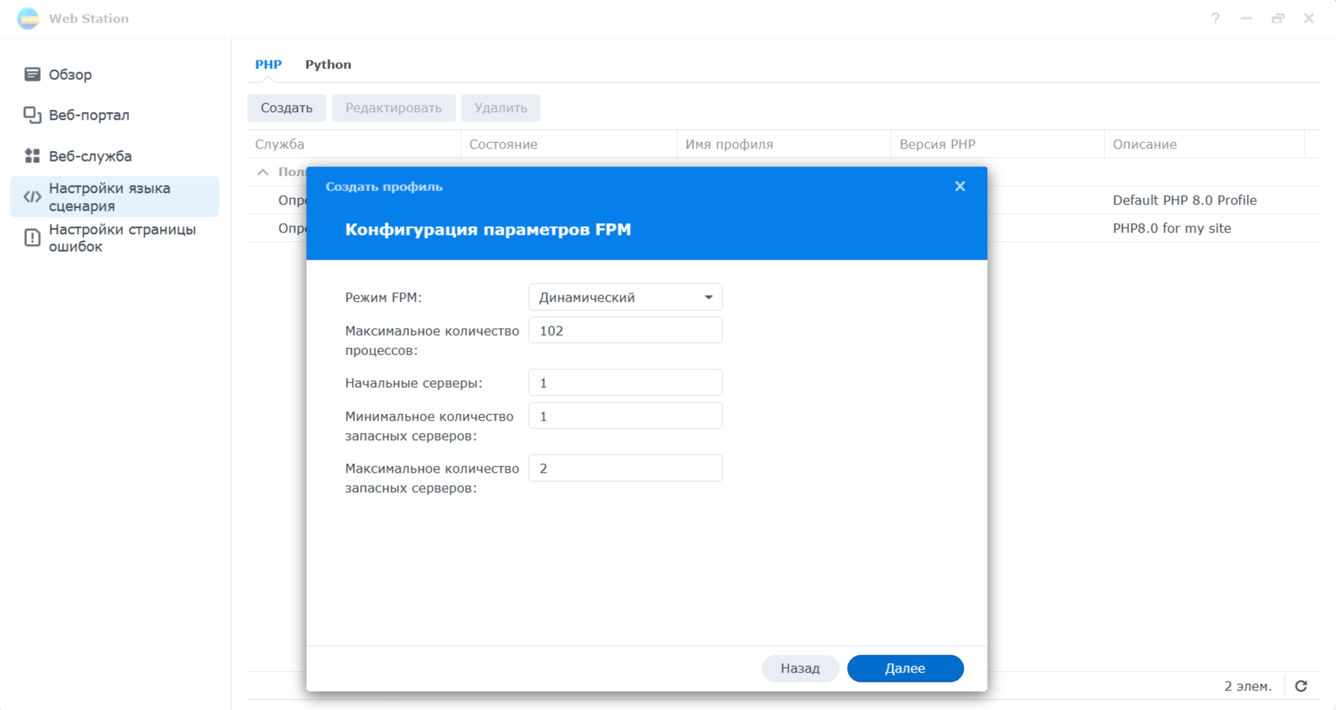
Task: Click the Создать button
Action: [x=287, y=108]
